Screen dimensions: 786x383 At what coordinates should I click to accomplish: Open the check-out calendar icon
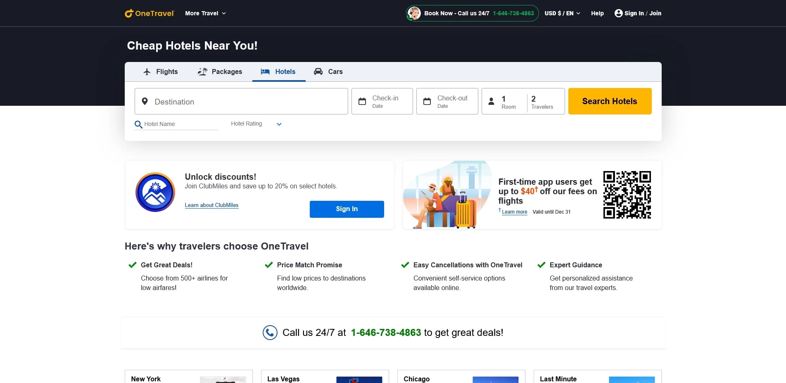pyautogui.click(x=427, y=101)
